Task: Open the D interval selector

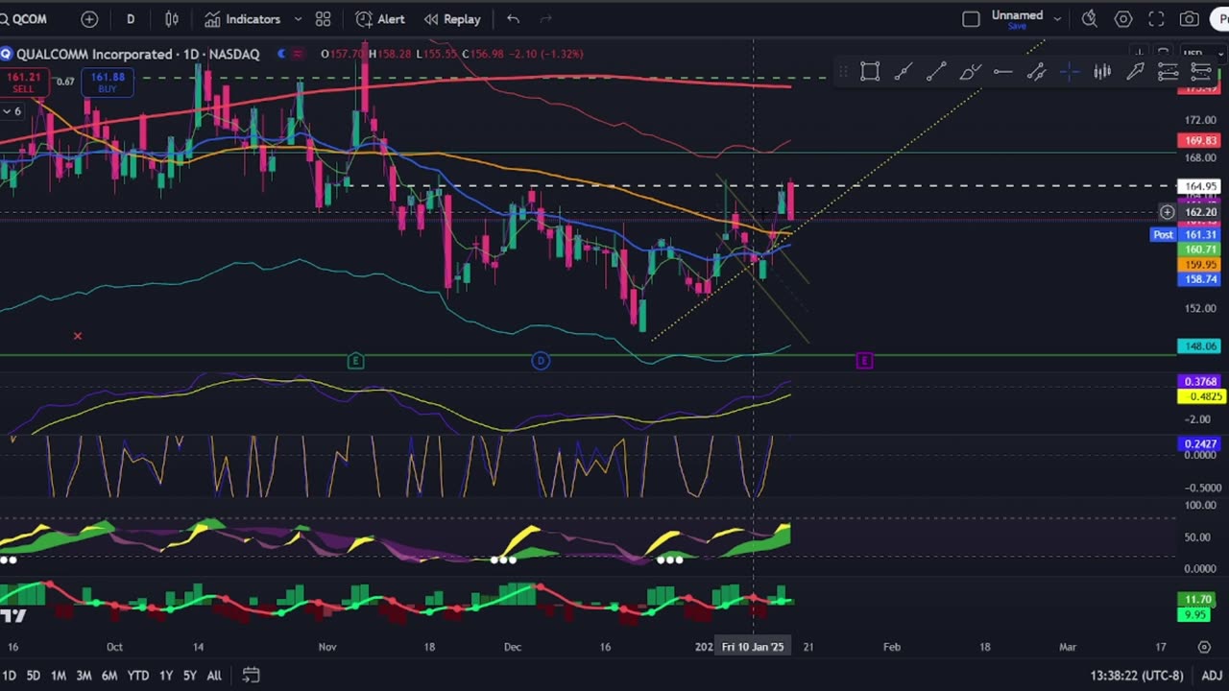Action: 131,19
